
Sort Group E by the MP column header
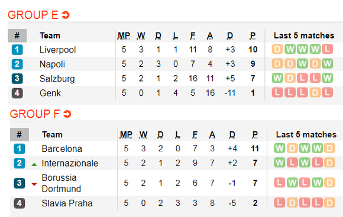click(x=124, y=35)
